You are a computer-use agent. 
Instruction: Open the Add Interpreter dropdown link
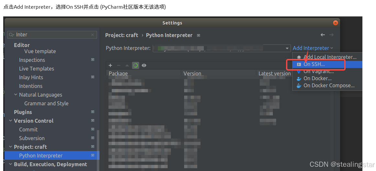point(313,48)
